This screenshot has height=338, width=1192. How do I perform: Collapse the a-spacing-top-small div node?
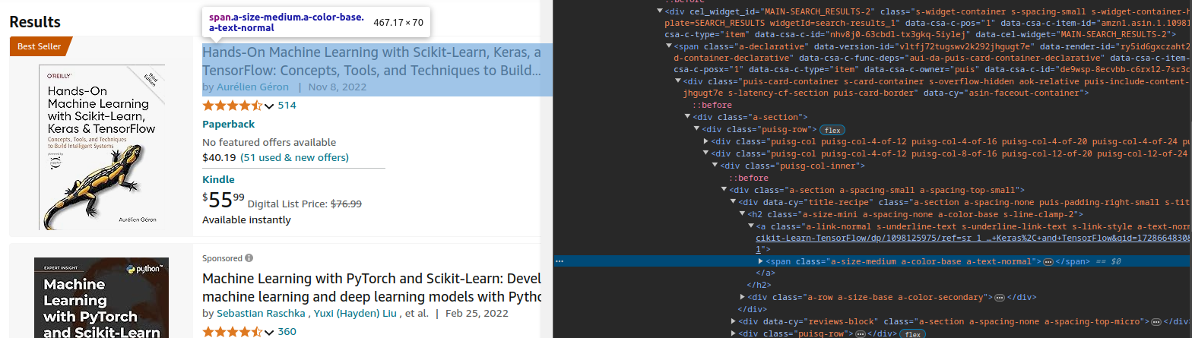pos(724,190)
